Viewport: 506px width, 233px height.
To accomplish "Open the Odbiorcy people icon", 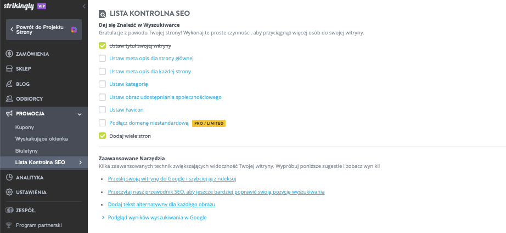I will (x=9, y=98).
